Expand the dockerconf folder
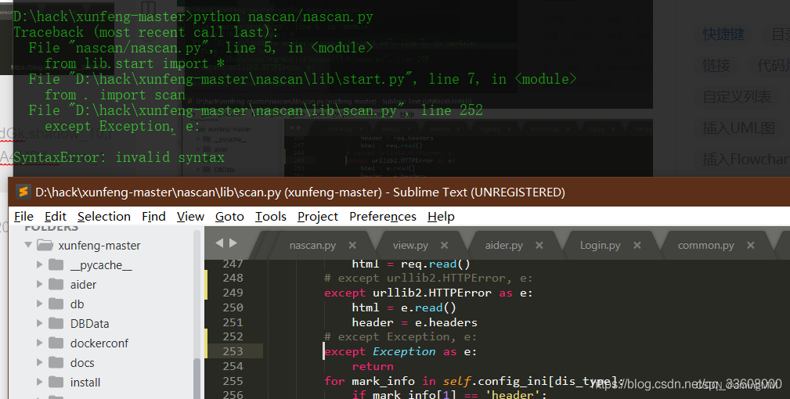This screenshot has width=790, height=399. (x=39, y=343)
